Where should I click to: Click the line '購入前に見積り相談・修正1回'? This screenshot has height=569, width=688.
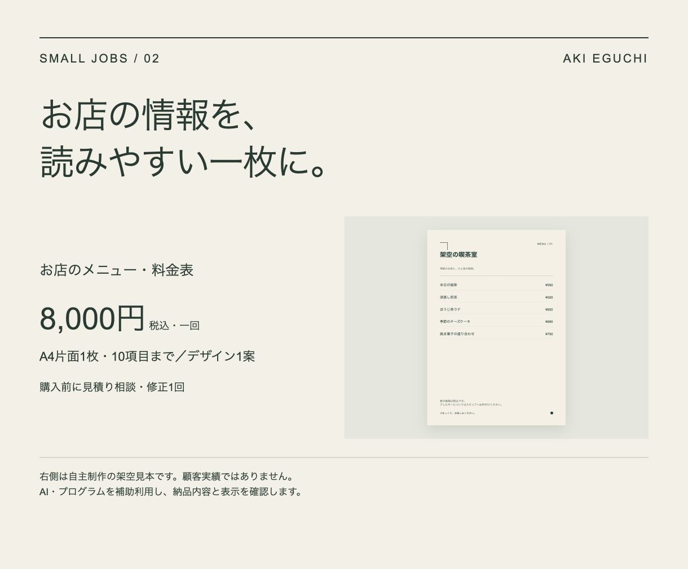(x=112, y=387)
